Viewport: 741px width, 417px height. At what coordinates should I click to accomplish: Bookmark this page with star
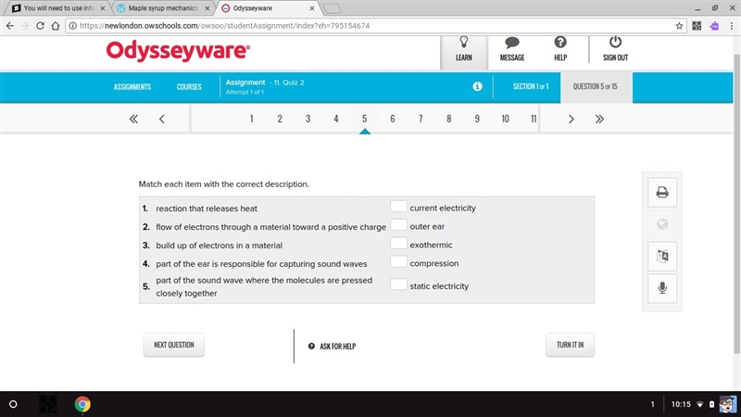click(x=679, y=26)
